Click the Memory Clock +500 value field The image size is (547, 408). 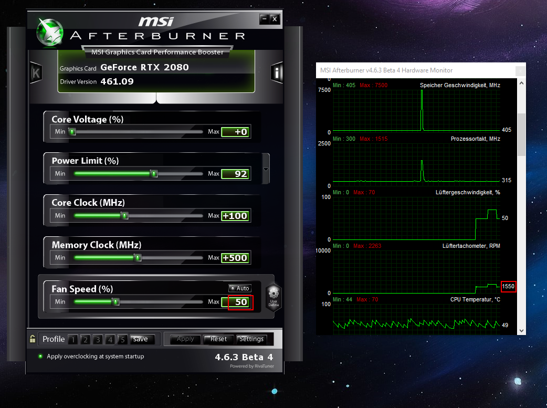pos(236,258)
